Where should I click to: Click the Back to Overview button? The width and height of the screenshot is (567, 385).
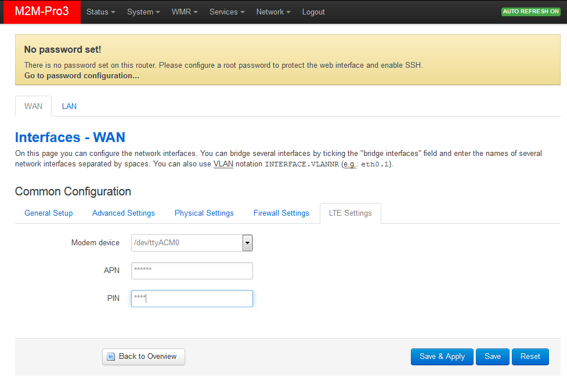[143, 357]
